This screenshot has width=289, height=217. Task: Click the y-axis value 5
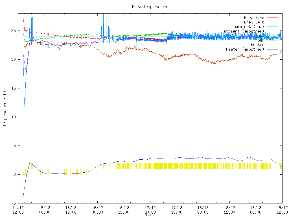tap(15, 146)
